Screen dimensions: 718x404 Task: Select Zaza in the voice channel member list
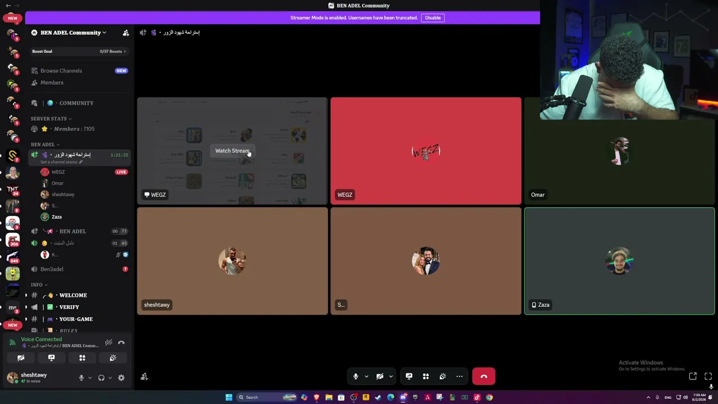[x=84, y=217]
